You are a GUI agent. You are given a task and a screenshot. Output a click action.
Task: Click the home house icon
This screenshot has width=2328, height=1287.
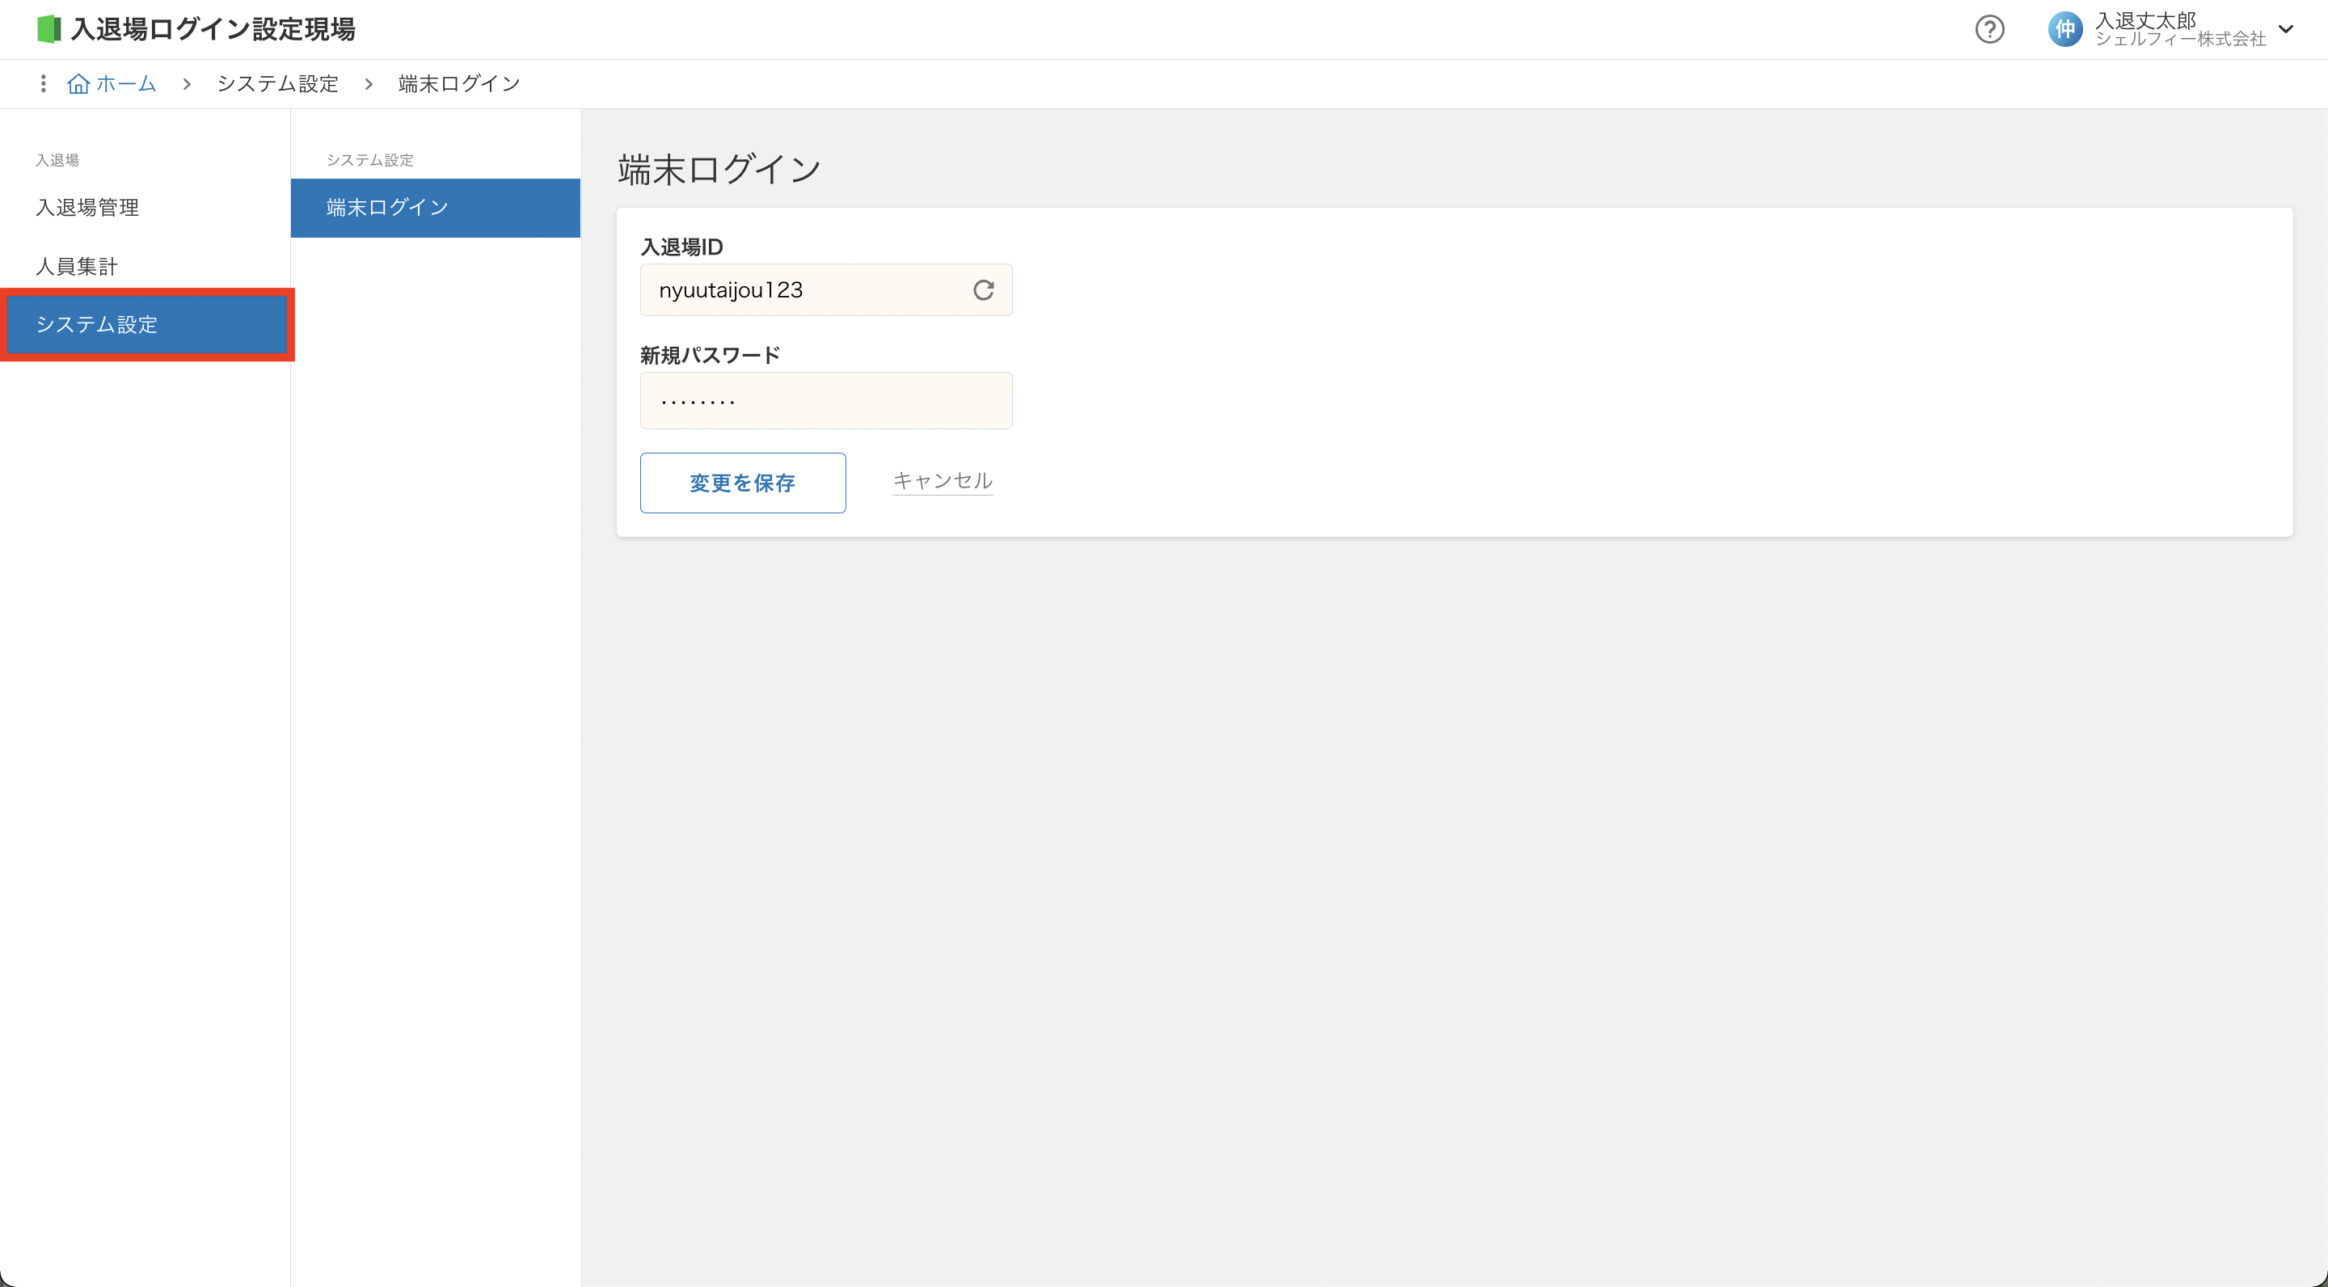click(x=78, y=83)
